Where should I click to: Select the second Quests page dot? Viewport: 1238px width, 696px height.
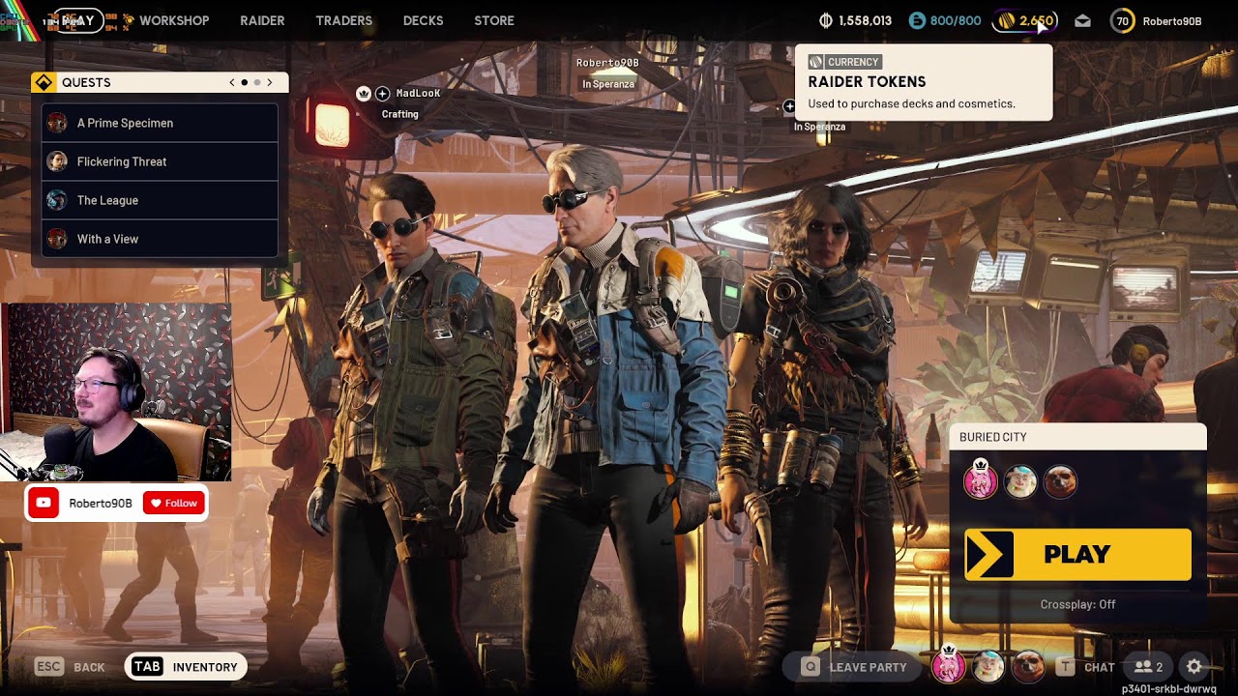257,83
